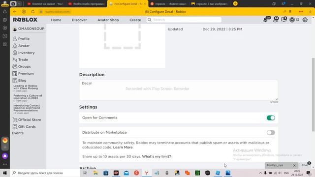Switch to the Yandex search tab
This screenshot has width=315, height=177.
point(169,3)
